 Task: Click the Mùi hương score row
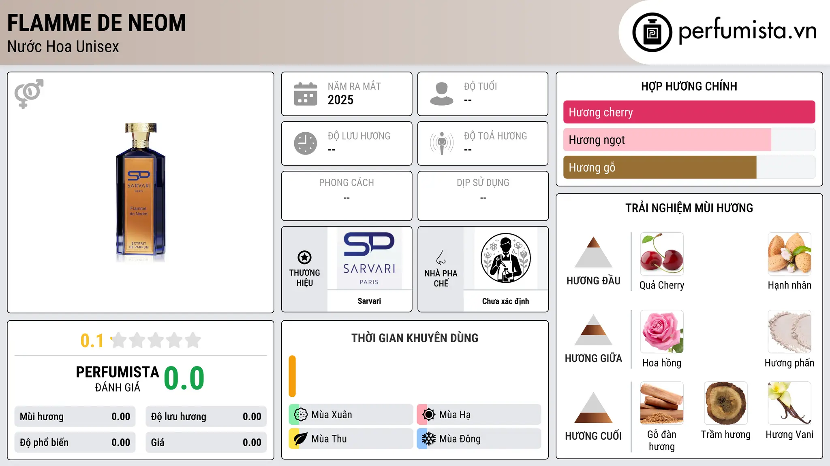pos(75,417)
